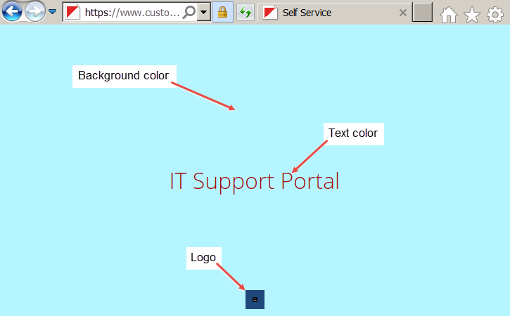Screen dimensions: 510x316
Task: Open the Tools gear menu
Action: click(x=495, y=14)
